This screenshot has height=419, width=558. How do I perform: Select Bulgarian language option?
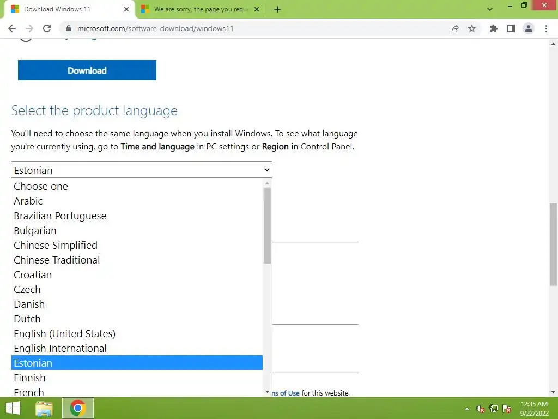coord(137,231)
